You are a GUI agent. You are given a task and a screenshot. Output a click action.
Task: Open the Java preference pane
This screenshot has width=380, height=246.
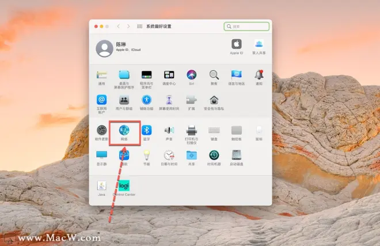(x=101, y=186)
